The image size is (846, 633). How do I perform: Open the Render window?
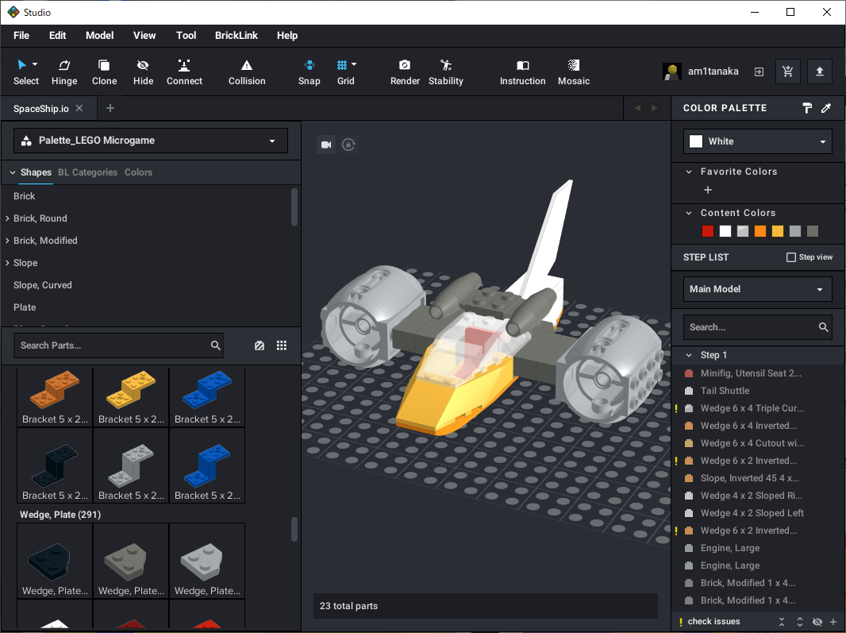click(x=405, y=71)
